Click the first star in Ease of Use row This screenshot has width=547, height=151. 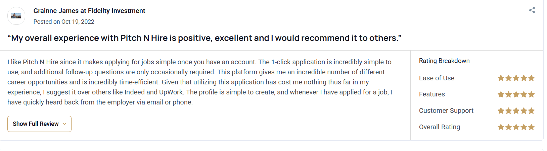(501, 78)
